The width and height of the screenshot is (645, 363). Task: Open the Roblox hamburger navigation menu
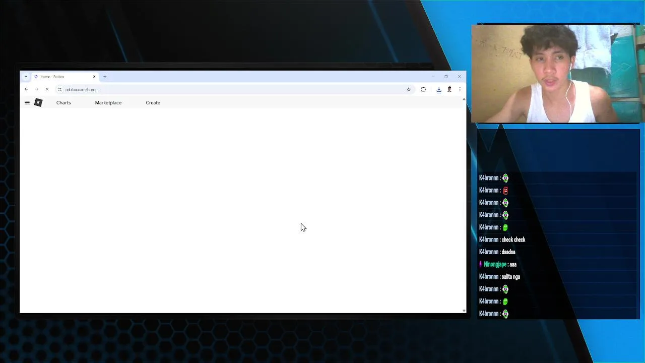[x=27, y=102]
